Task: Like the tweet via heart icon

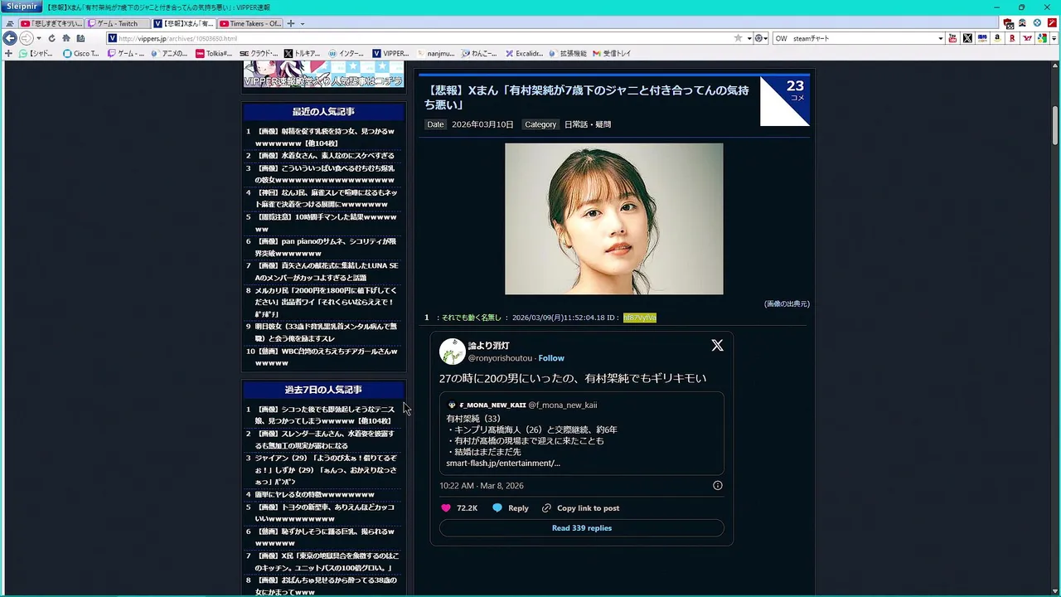Action: 446,508
